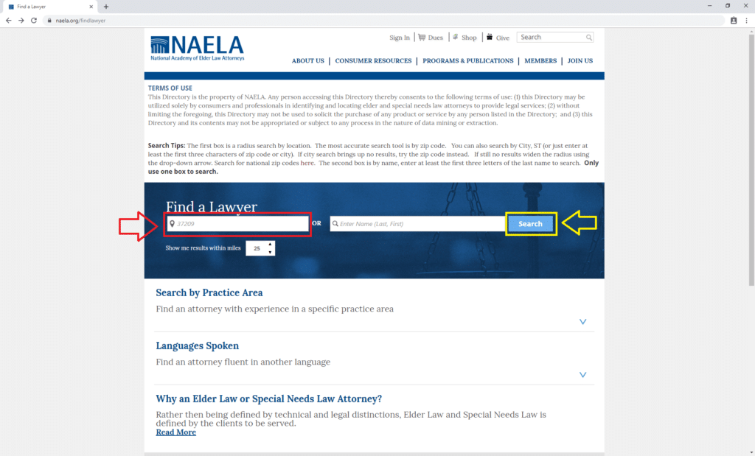Increase the miles radius with the up arrow
Viewport: 755px width, 456px height.
pyautogui.click(x=270, y=245)
